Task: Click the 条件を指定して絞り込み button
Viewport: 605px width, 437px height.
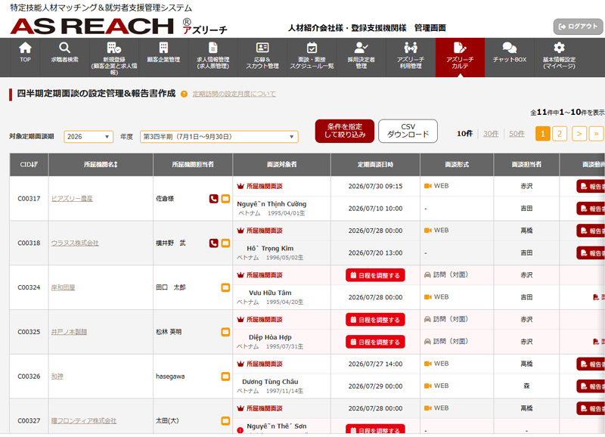Action: click(x=345, y=131)
